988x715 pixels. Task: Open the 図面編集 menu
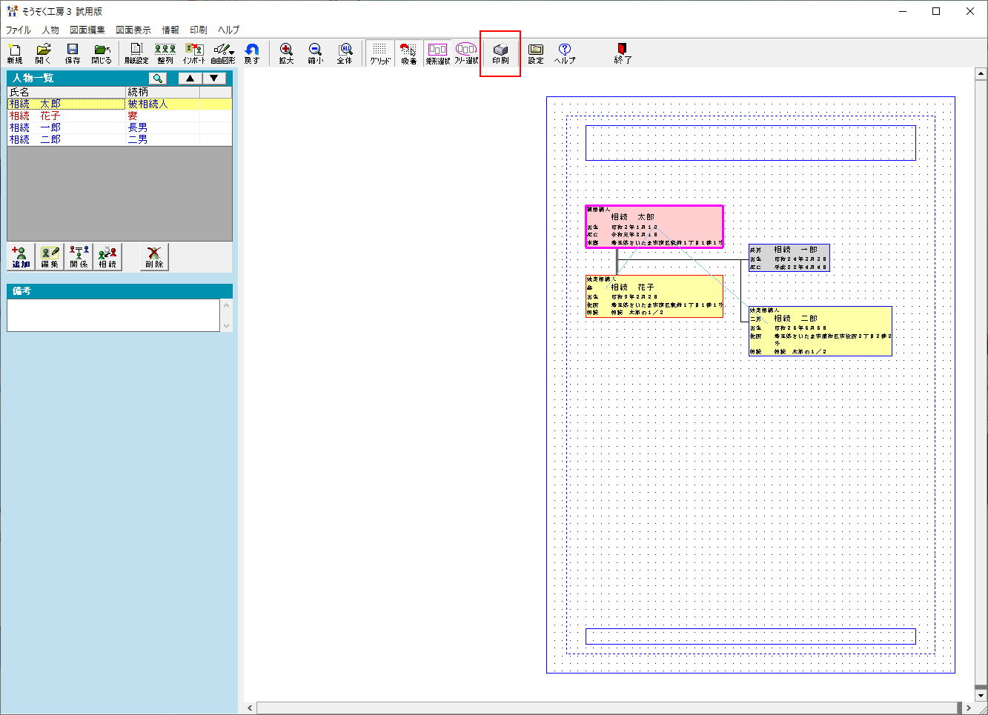[87, 30]
